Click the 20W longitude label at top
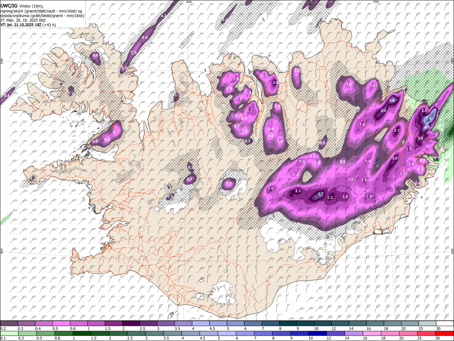Screen dimensions: 454x341 189,2
